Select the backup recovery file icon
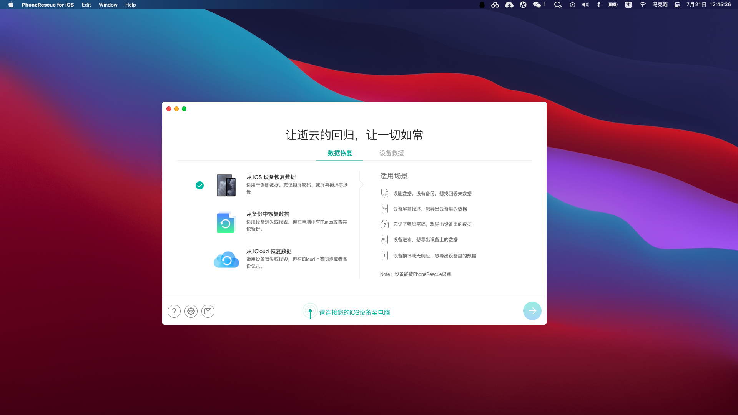 coord(226,222)
